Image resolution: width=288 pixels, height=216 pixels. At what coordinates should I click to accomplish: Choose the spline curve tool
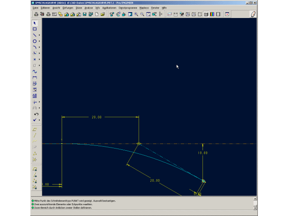(35, 72)
